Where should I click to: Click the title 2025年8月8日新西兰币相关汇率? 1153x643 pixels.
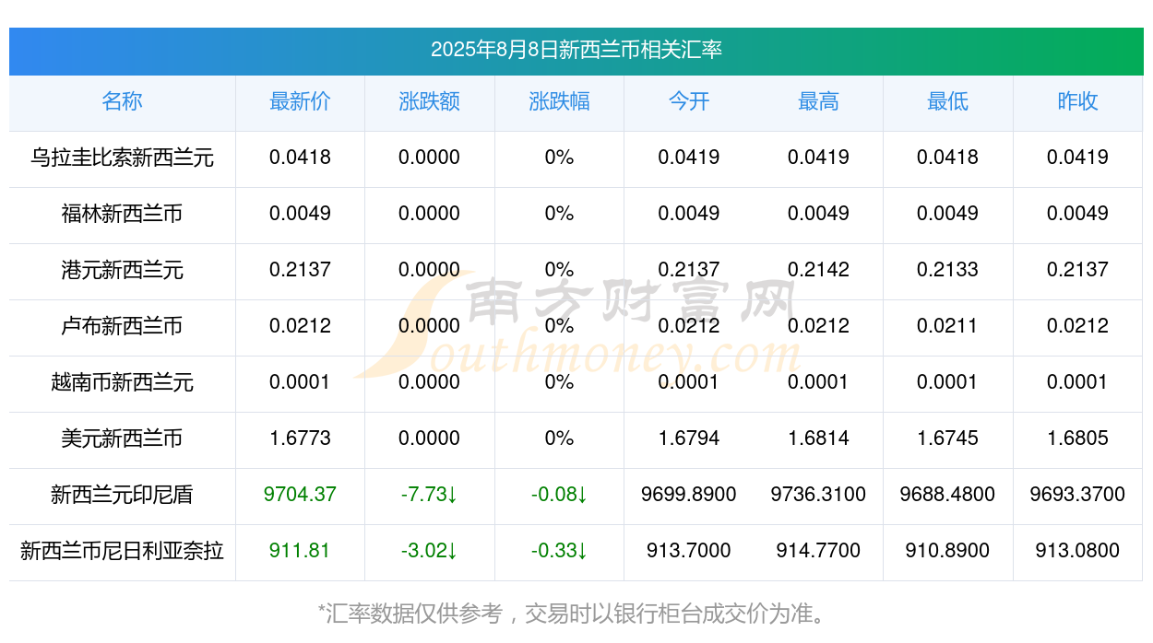(x=576, y=50)
